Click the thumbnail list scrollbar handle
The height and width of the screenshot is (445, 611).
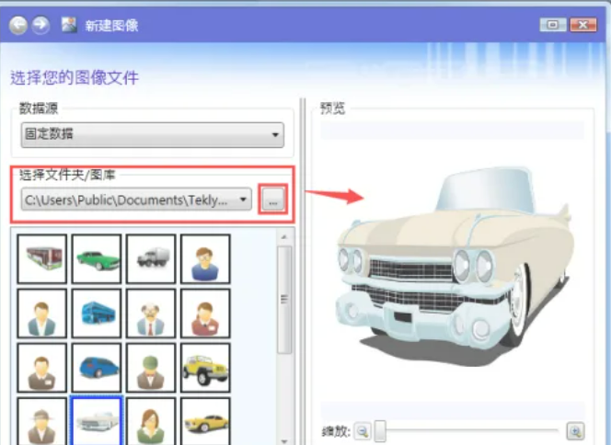284,300
